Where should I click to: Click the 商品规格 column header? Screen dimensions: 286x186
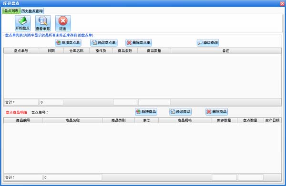[x=184, y=120]
